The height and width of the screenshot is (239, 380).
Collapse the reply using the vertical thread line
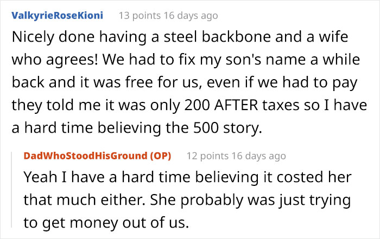click(x=12, y=189)
